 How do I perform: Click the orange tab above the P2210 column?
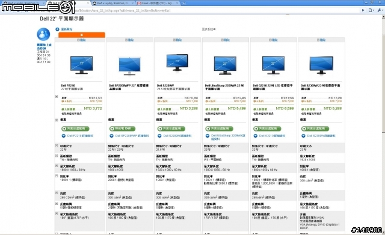click(82, 35)
